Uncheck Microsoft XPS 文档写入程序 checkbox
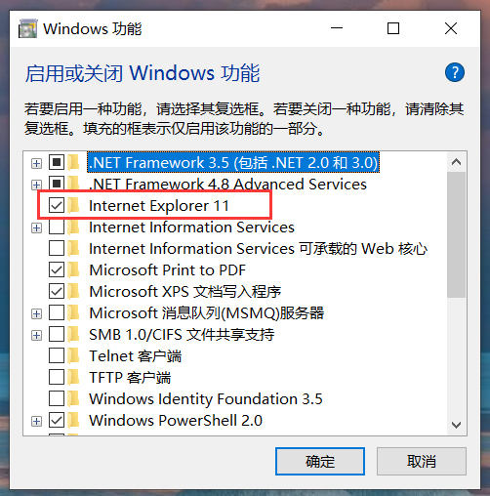Screen dimensions: 490x496 click(x=57, y=291)
